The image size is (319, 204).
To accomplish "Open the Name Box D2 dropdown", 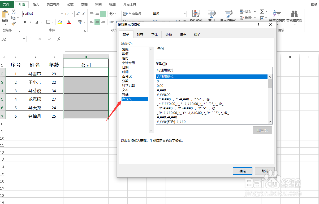I will (24, 39).
